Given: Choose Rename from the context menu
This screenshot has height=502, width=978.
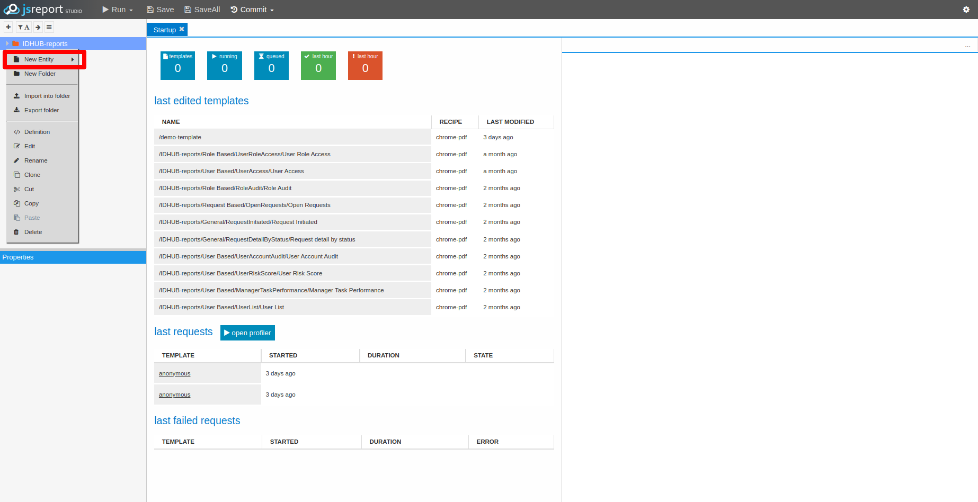Looking at the screenshot, I should pyautogui.click(x=35, y=160).
